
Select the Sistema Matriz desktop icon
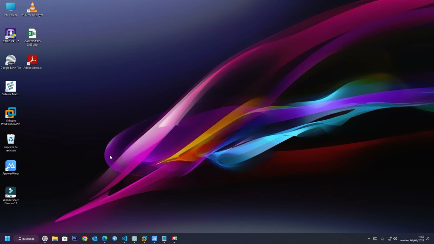pyautogui.click(x=11, y=88)
